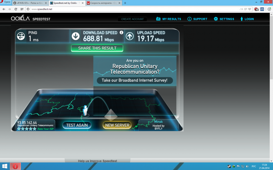This screenshot has width=273, height=170.
Task: Rate ISP with the fifth star
Action: pyautogui.click(x=34, y=129)
